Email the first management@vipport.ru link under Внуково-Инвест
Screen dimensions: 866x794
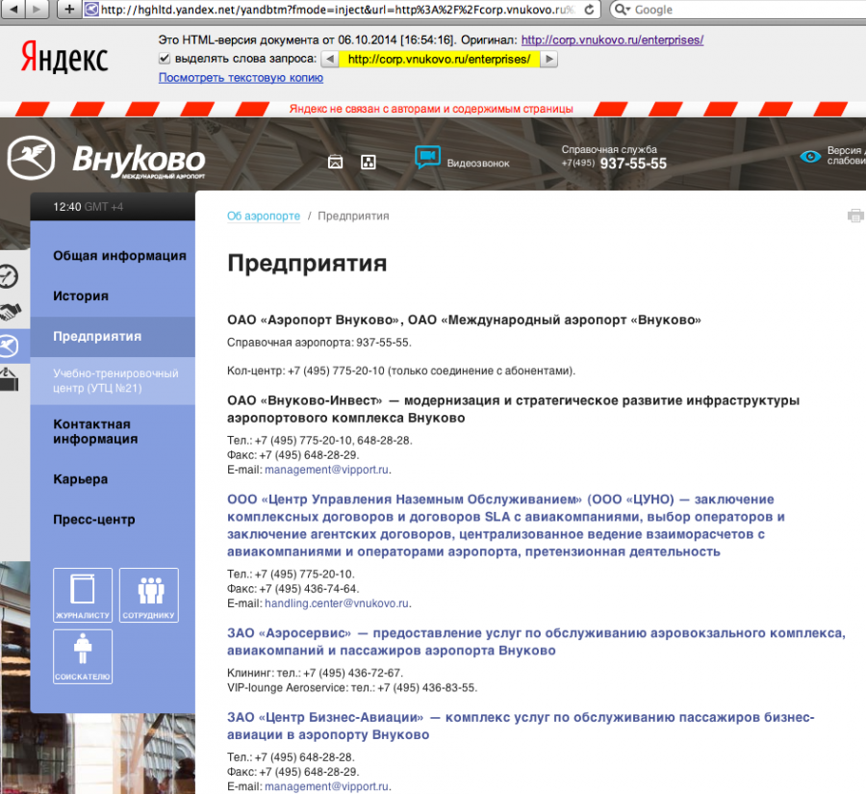pyautogui.click(x=326, y=470)
